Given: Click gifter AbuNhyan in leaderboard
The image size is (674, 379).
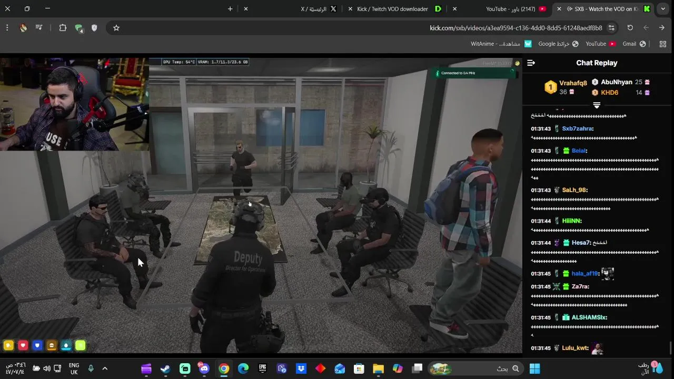Looking at the screenshot, I should point(616,82).
